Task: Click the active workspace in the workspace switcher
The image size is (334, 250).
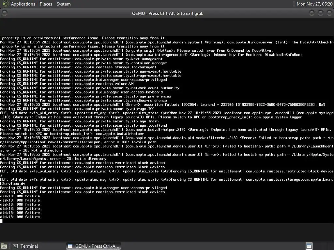Action: coord(309,246)
